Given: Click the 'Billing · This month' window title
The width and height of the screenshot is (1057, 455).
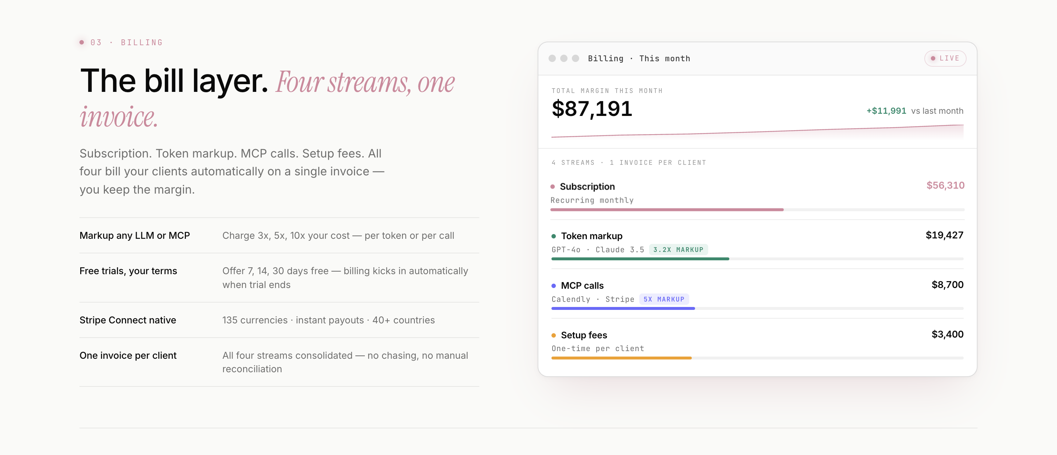Looking at the screenshot, I should point(639,59).
